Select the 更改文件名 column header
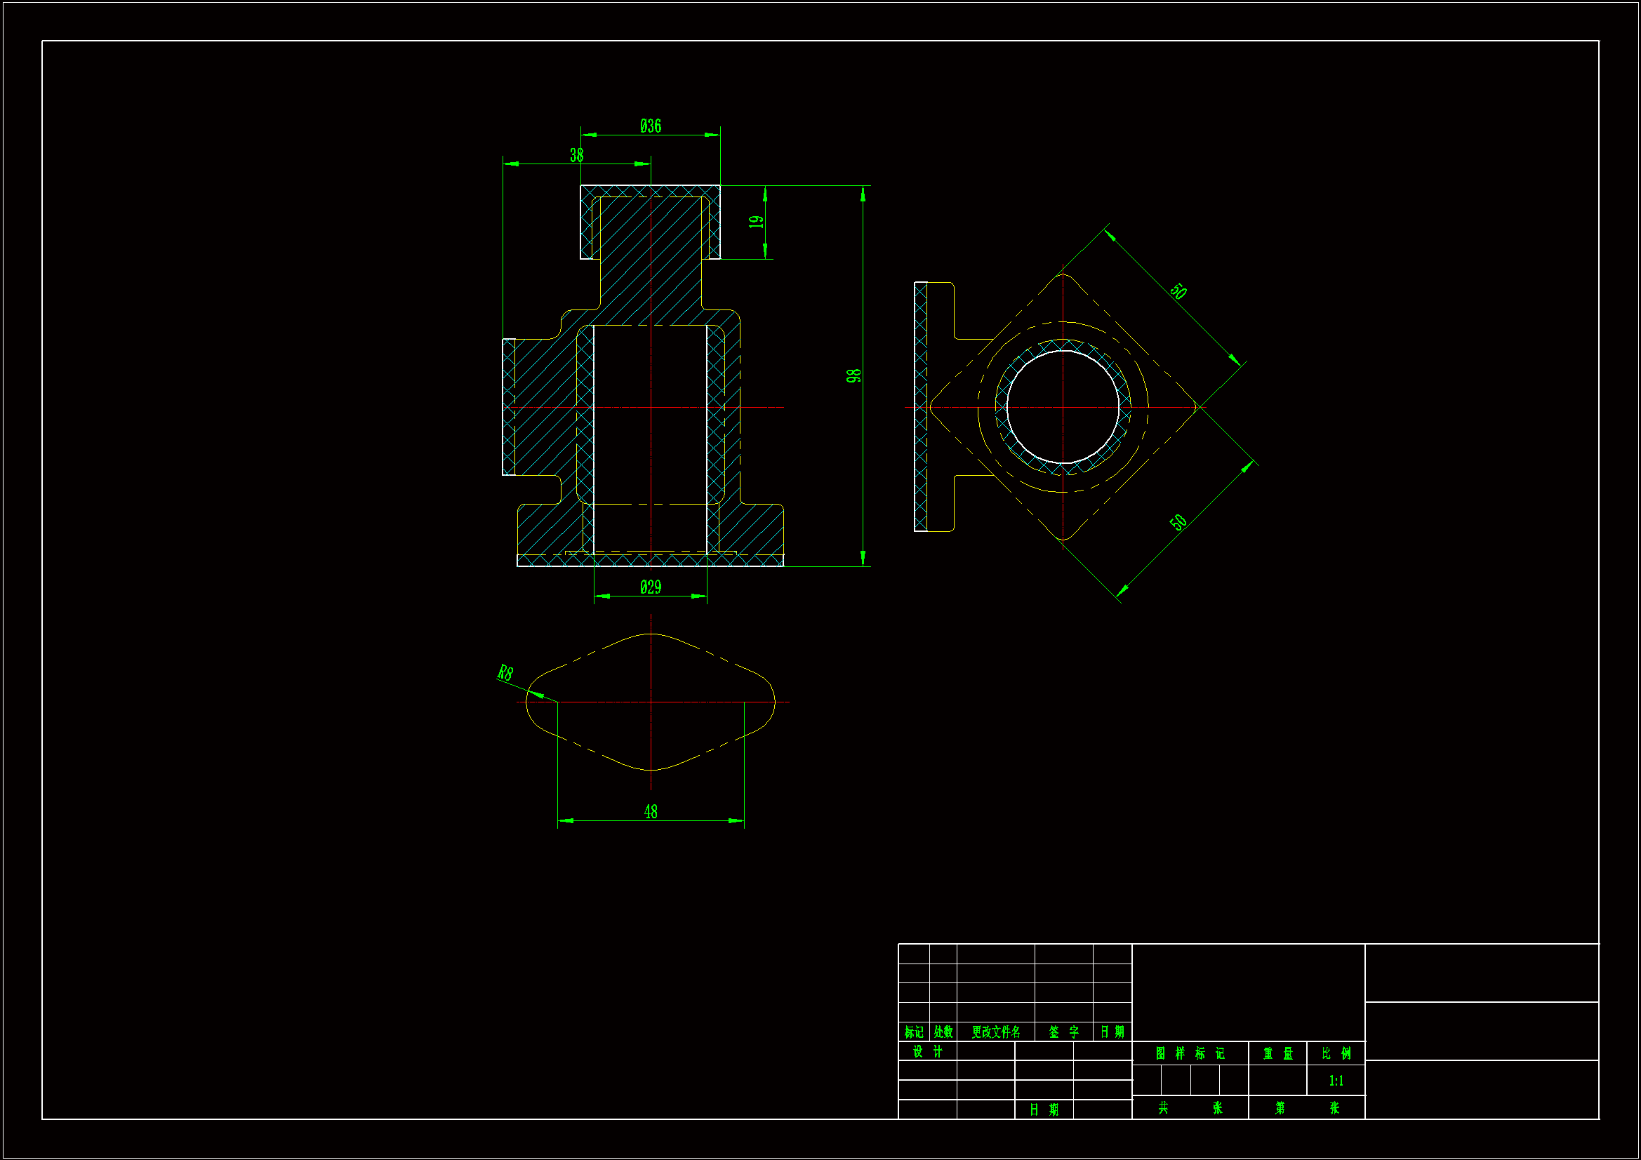 pos(995,1032)
